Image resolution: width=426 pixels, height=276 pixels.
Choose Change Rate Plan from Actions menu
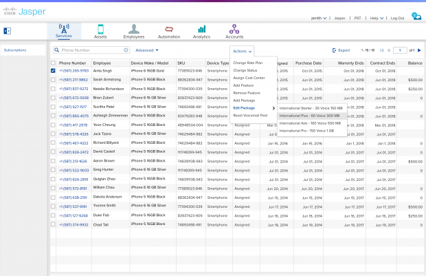248,63
